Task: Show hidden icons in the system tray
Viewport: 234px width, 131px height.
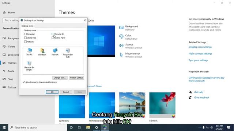Action: [x=199, y=127]
